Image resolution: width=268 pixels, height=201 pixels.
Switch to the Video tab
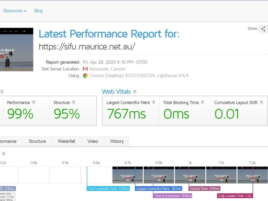(x=93, y=141)
